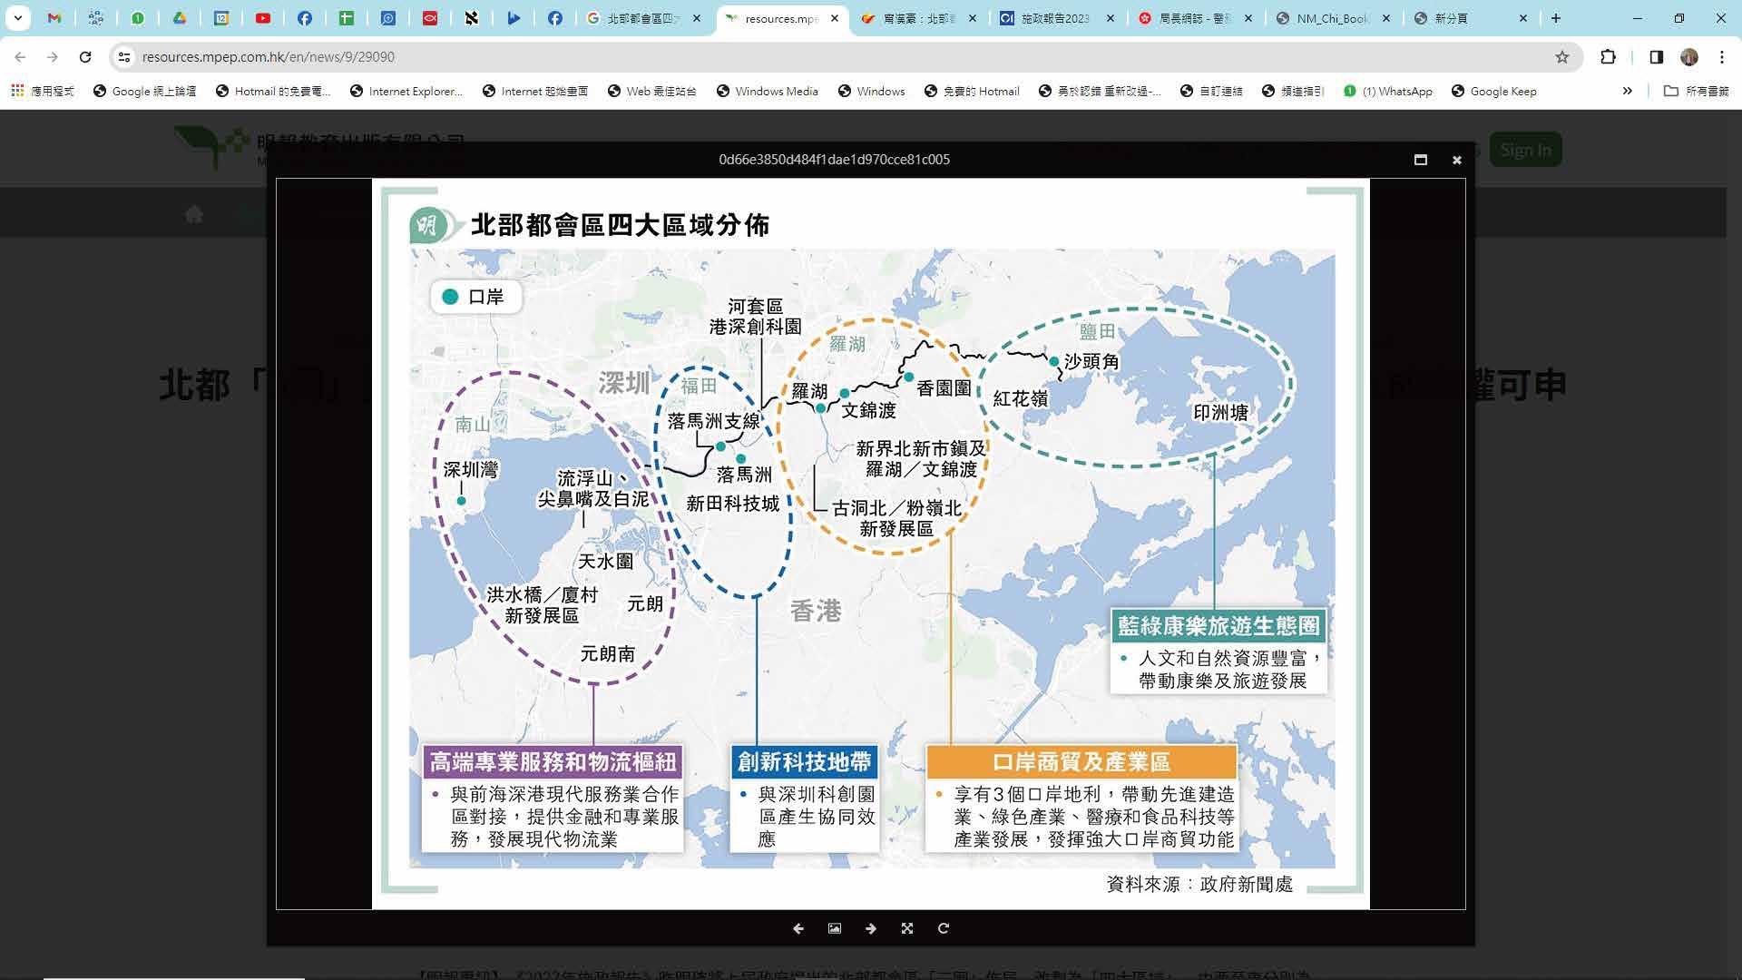Go to the previous image in lightbox
The width and height of the screenshot is (1742, 980).
(798, 928)
